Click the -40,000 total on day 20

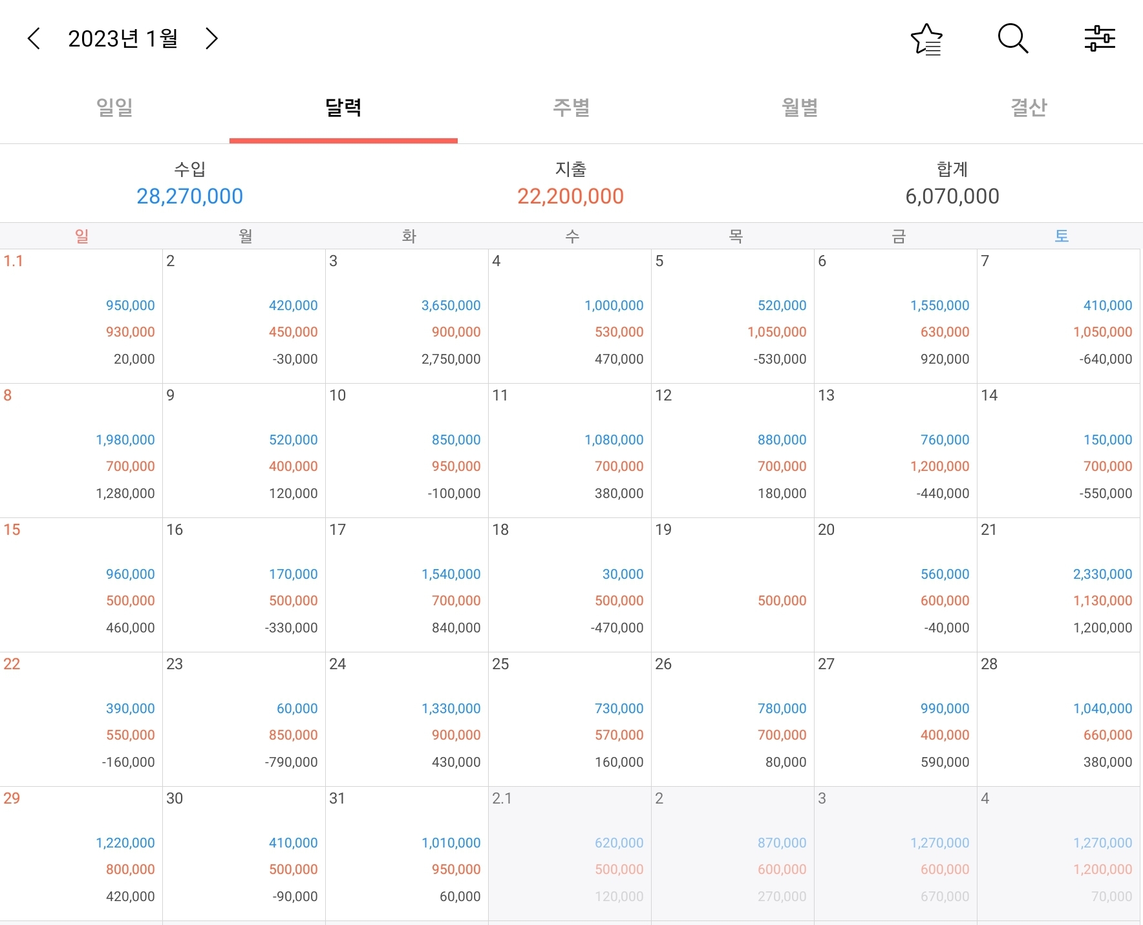pos(946,628)
